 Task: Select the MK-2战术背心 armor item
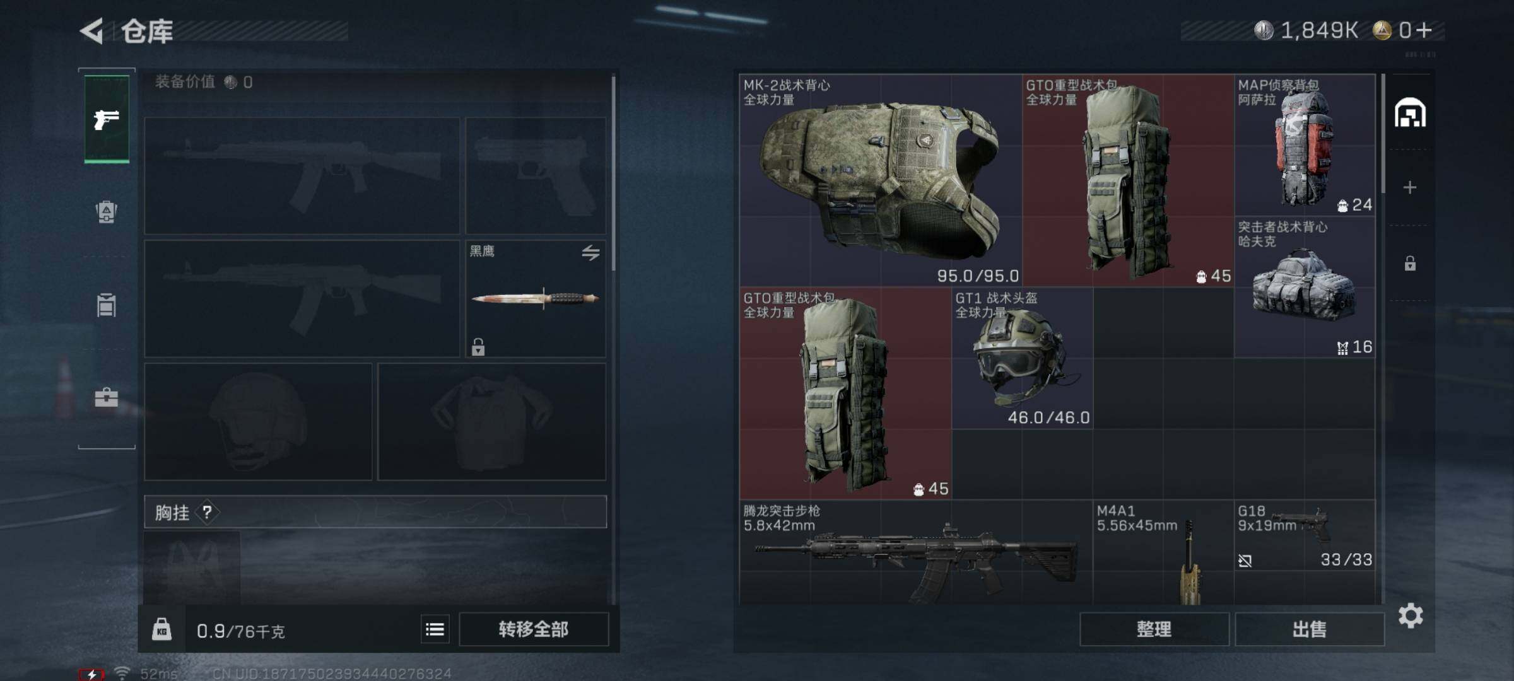point(881,180)
